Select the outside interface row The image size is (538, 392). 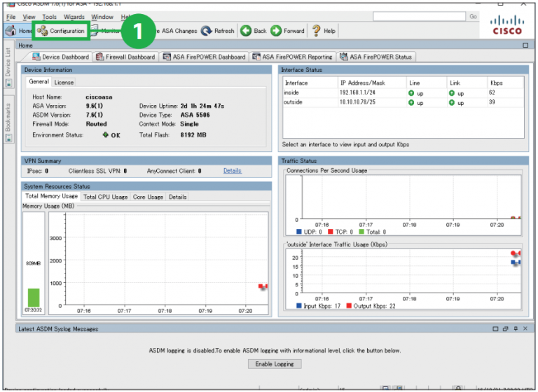coord(403,102)
